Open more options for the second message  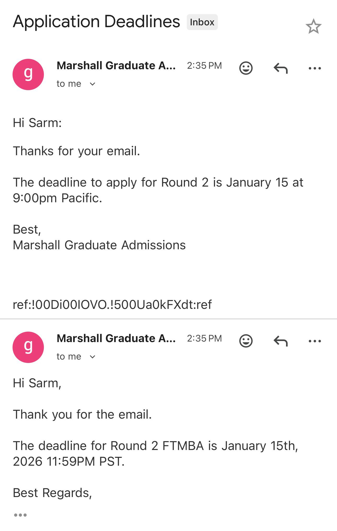coord(315,341)
